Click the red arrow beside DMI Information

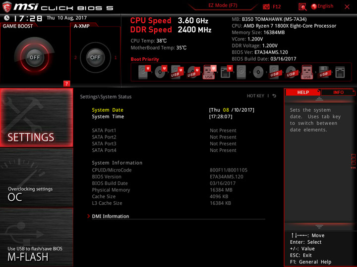coord(89,216)
